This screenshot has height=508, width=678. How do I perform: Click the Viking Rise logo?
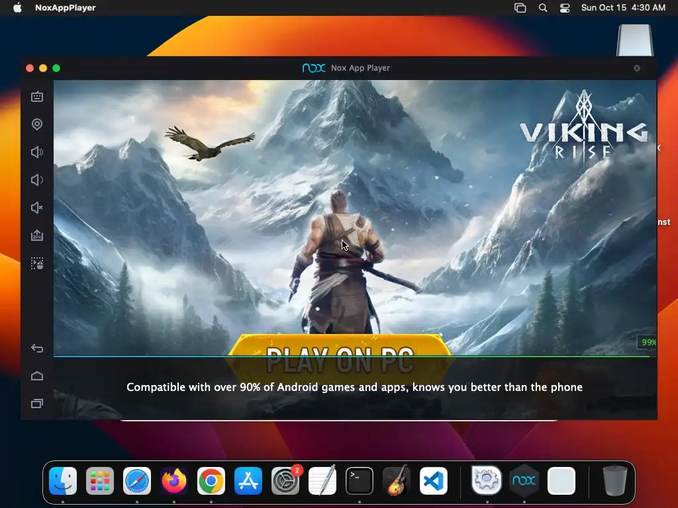(584, 124)
